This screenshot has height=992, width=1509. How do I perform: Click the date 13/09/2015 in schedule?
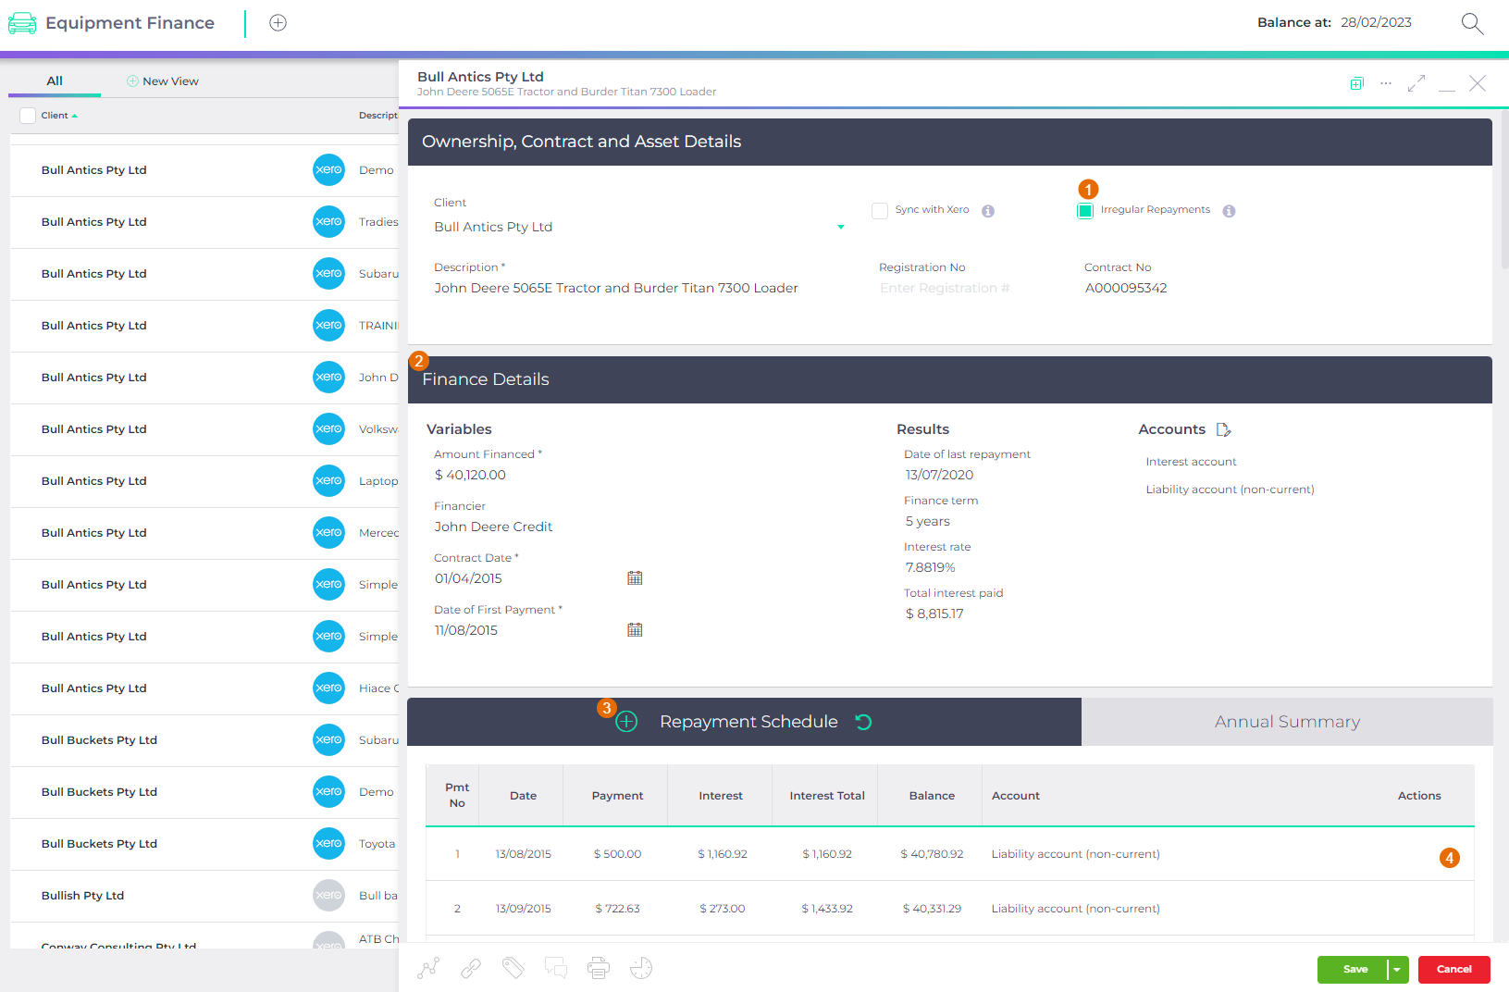click(523, 909)
